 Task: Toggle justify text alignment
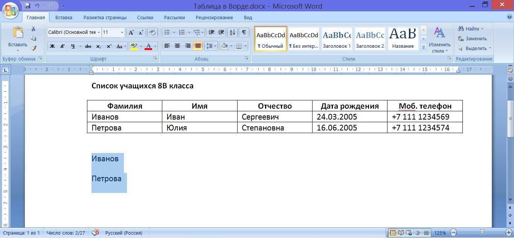pyautogui.click(x=198, y=46)
